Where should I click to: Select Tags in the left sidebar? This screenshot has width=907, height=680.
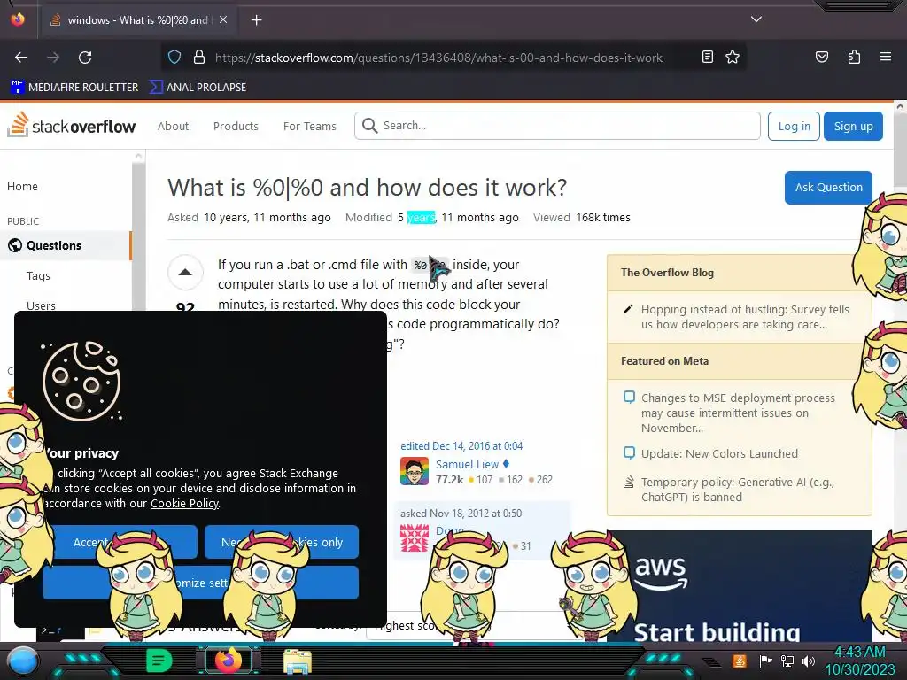pos(38,276)
